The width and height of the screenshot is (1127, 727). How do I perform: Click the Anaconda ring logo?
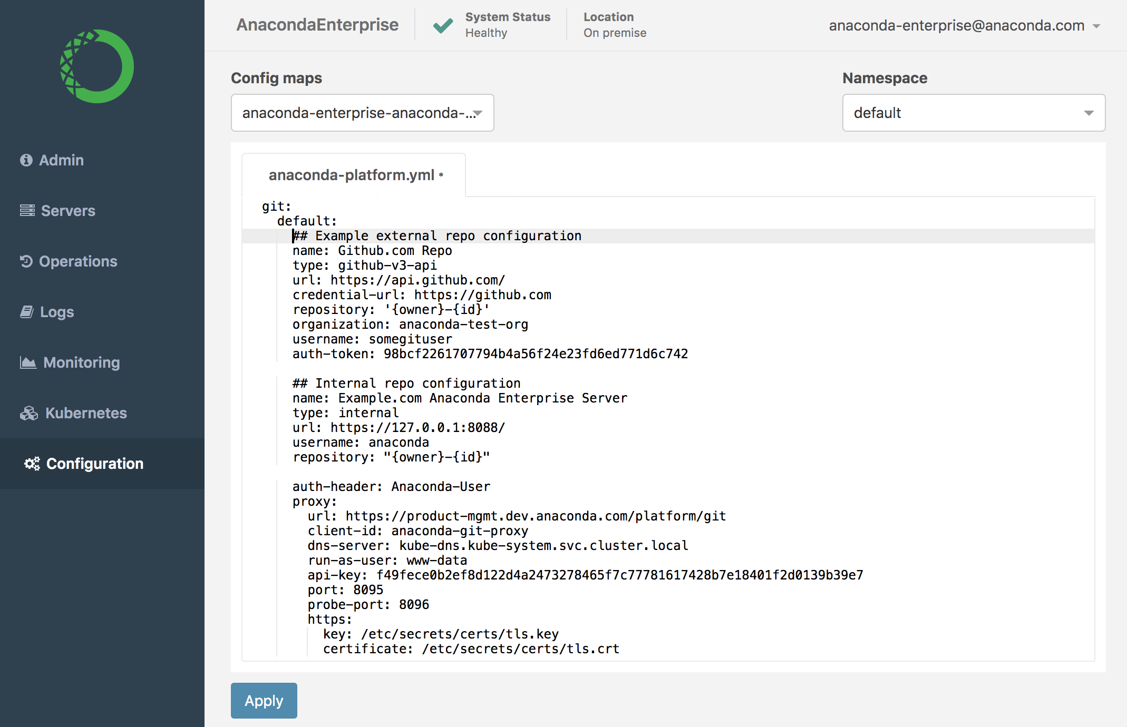pos(97,66)
